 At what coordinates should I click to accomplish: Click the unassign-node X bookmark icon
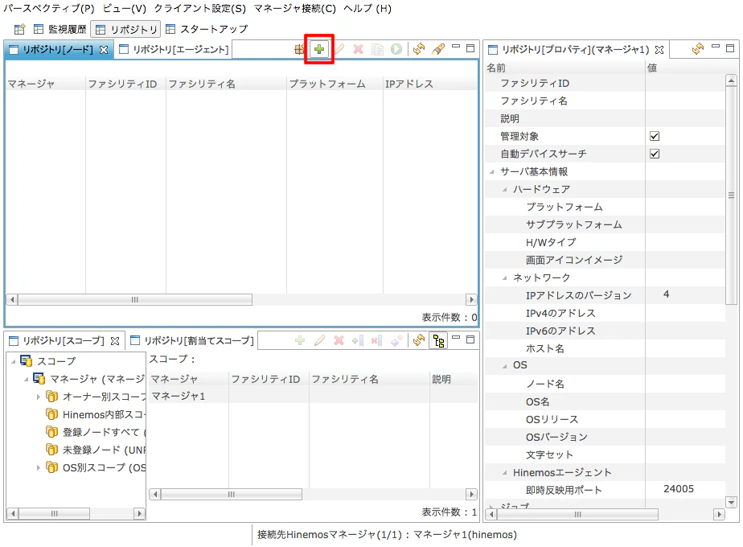point(376,340)
